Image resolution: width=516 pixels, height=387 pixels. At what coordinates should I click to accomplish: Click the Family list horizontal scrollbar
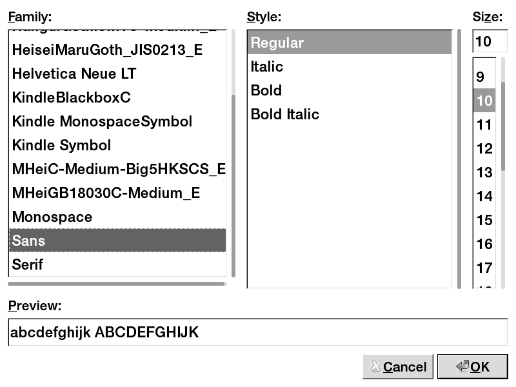[117, 283]
